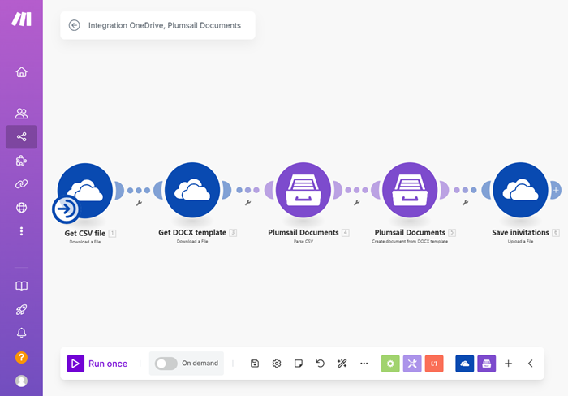Open scenario settings gear icon
The image size is (568, 396).
click(277, 364)
